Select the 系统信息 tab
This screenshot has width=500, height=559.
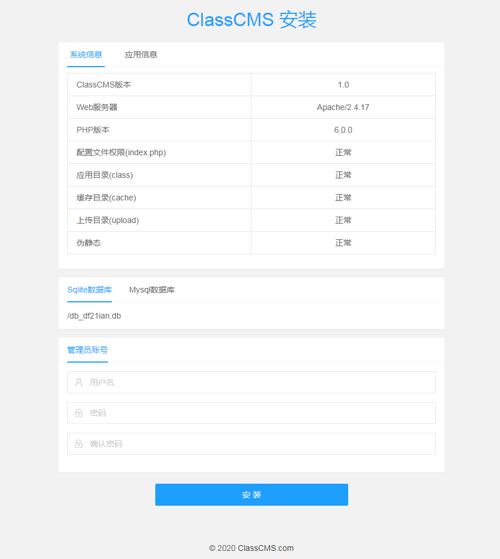coord(86,54)
